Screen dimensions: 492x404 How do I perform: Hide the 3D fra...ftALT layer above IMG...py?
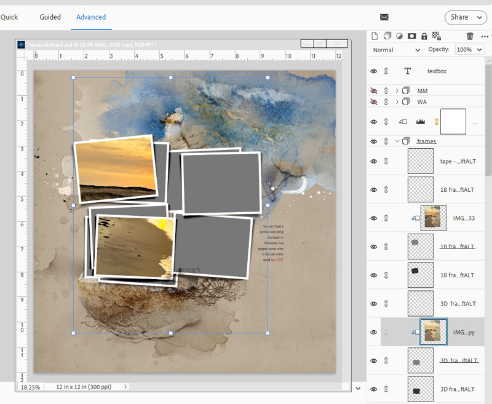click(374, 304)
